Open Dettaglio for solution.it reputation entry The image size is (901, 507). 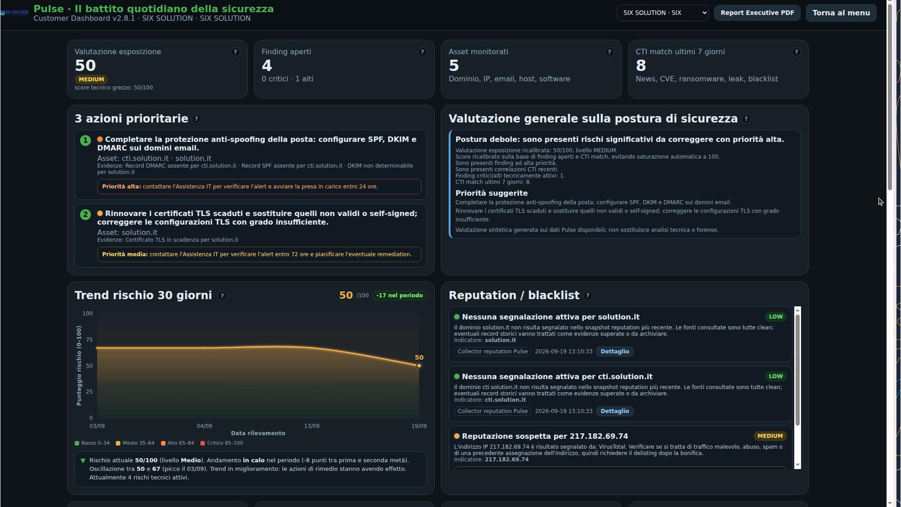(615, 352)
